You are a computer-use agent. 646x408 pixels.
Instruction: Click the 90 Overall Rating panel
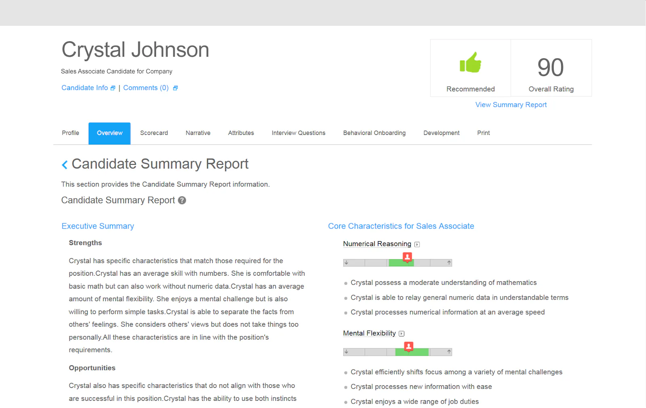tap(551, 68)
